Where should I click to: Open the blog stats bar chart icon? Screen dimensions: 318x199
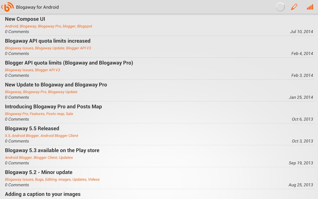tap(310, 7)
